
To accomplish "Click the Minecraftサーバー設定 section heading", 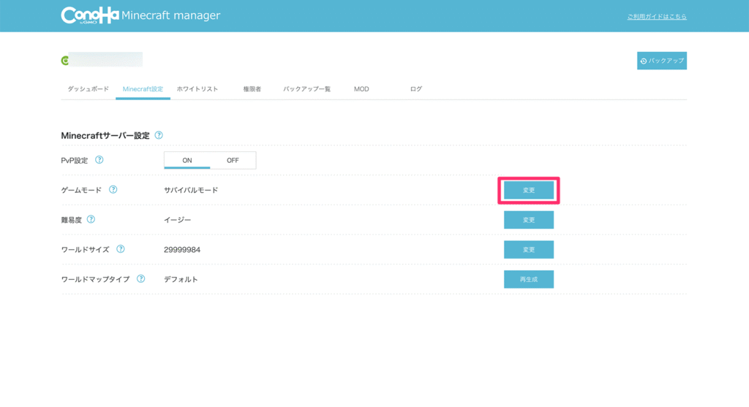I will pos(105,135).
